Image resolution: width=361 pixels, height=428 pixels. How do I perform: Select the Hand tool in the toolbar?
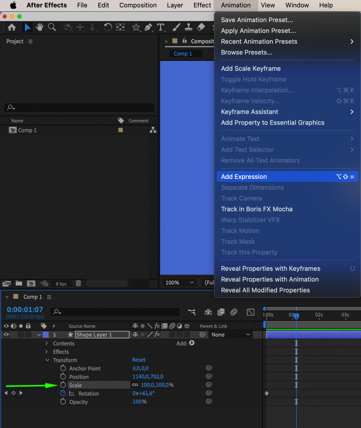click(x=39, y=27)
